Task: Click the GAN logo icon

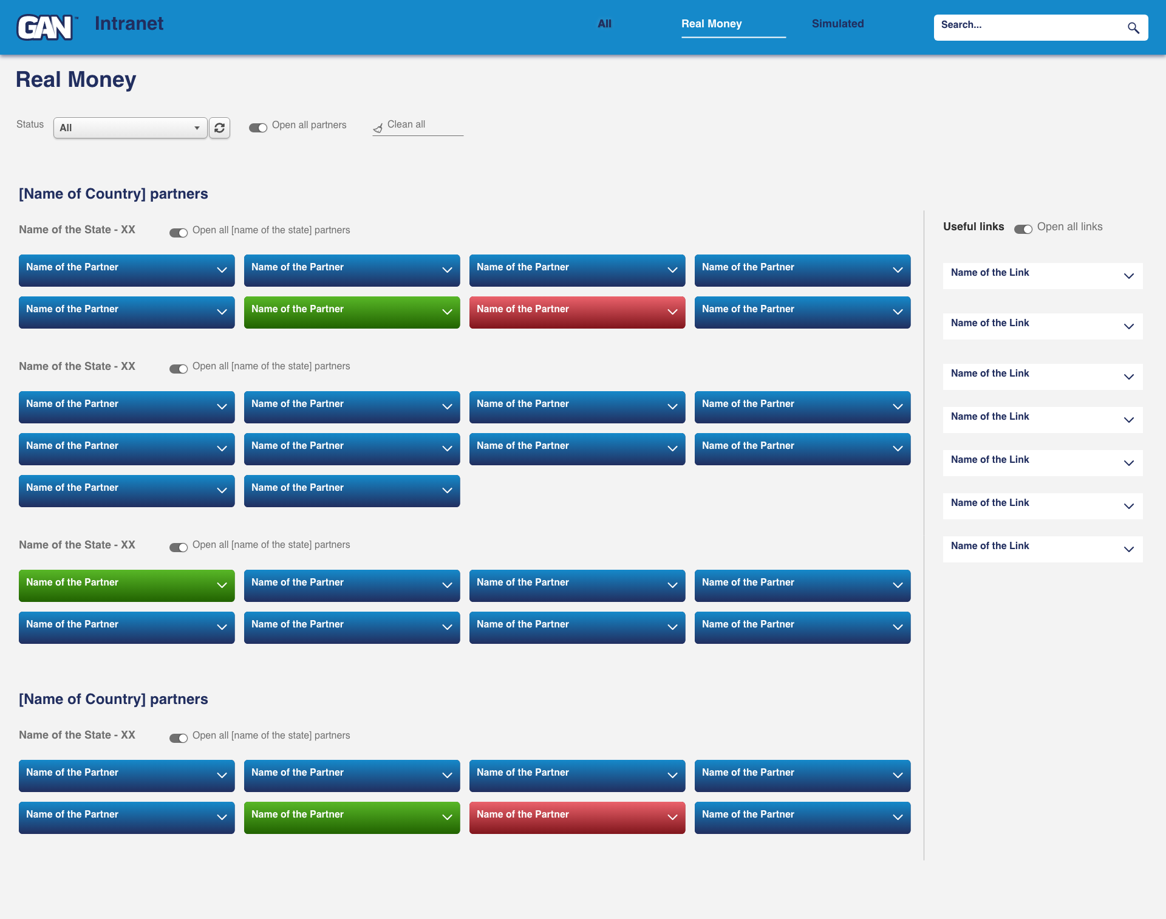Action: click(x=46, y=27)
